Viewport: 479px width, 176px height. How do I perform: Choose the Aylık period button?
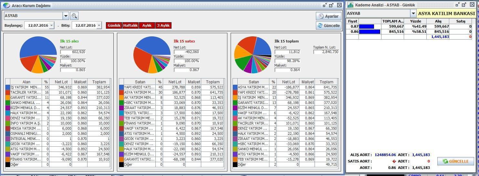(x=147, y=25)
